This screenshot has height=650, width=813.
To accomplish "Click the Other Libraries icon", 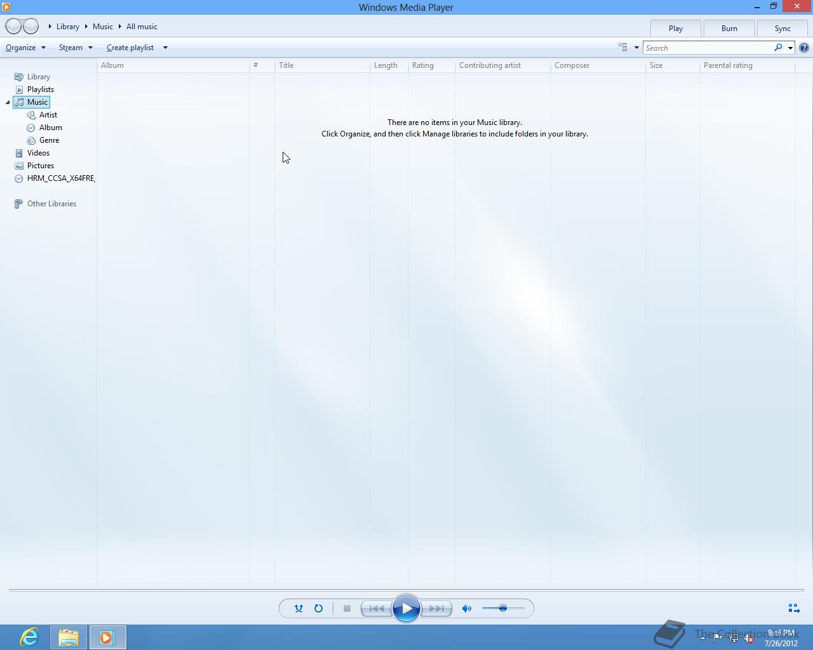I will [x=19, y=204].
